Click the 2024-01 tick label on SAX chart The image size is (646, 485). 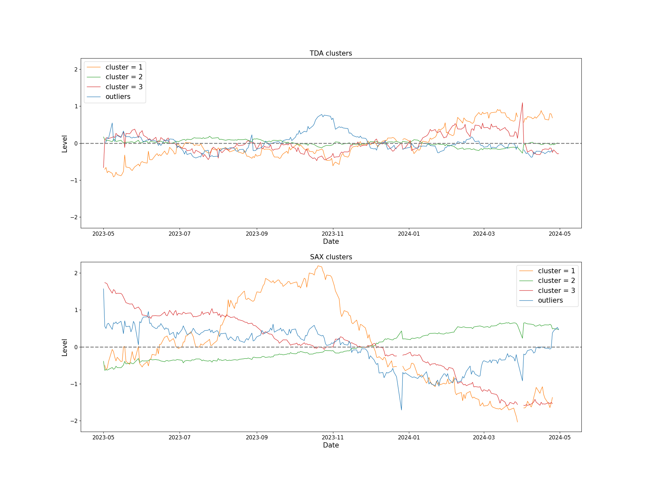click(409, 437)
